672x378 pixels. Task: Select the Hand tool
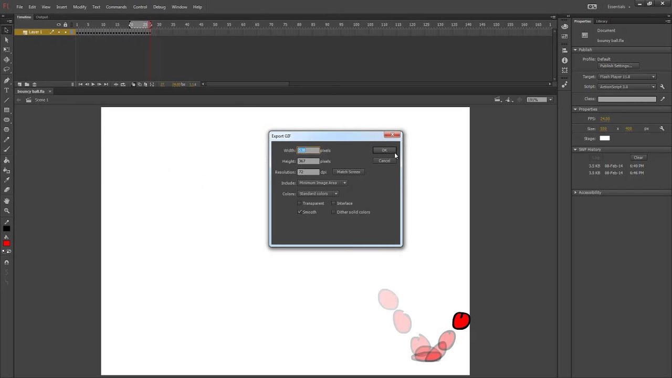[7, 201]
